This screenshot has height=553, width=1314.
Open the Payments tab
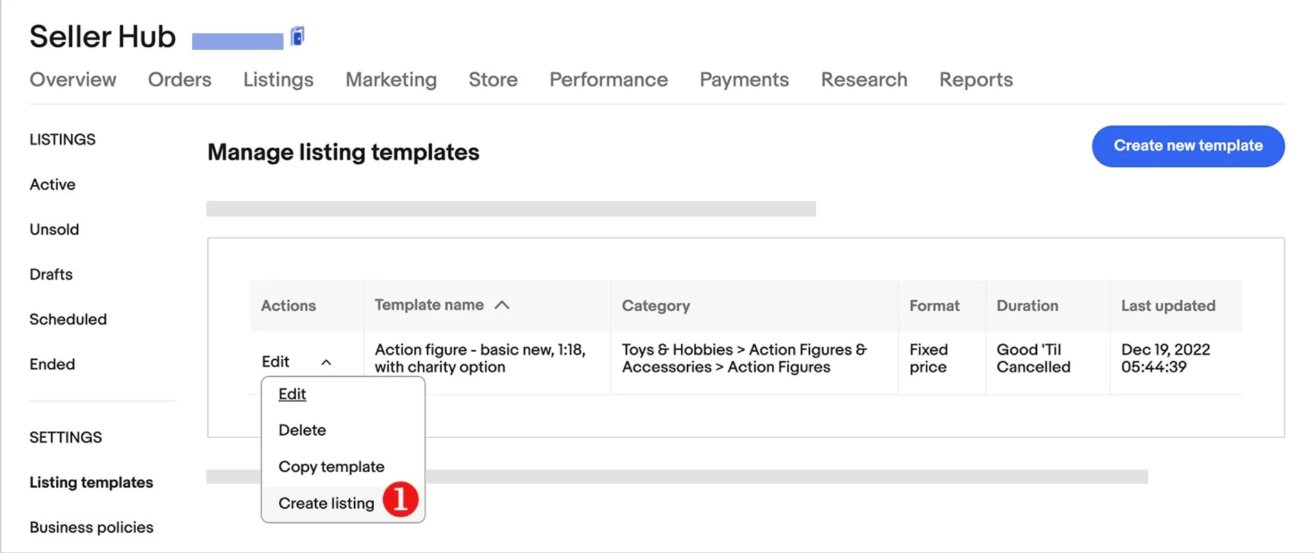(744, 80)
